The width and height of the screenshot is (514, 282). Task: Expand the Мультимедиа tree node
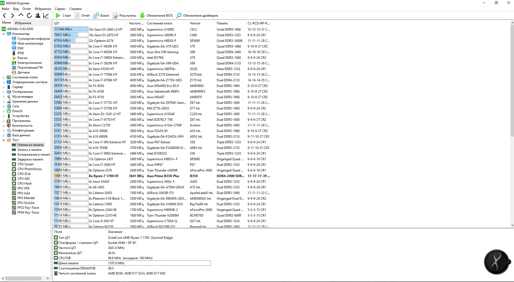(x=3, y=97)
